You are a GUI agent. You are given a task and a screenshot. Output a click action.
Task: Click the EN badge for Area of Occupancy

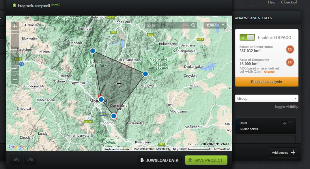coord(290,62)
